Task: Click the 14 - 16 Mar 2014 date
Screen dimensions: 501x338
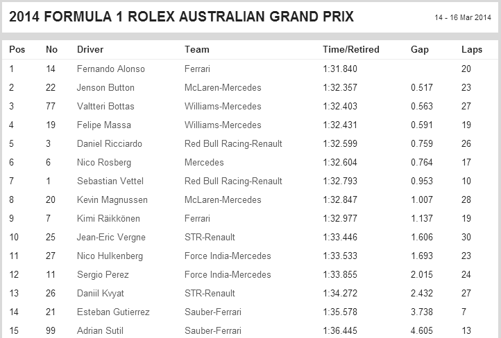Action: point(463,17)
